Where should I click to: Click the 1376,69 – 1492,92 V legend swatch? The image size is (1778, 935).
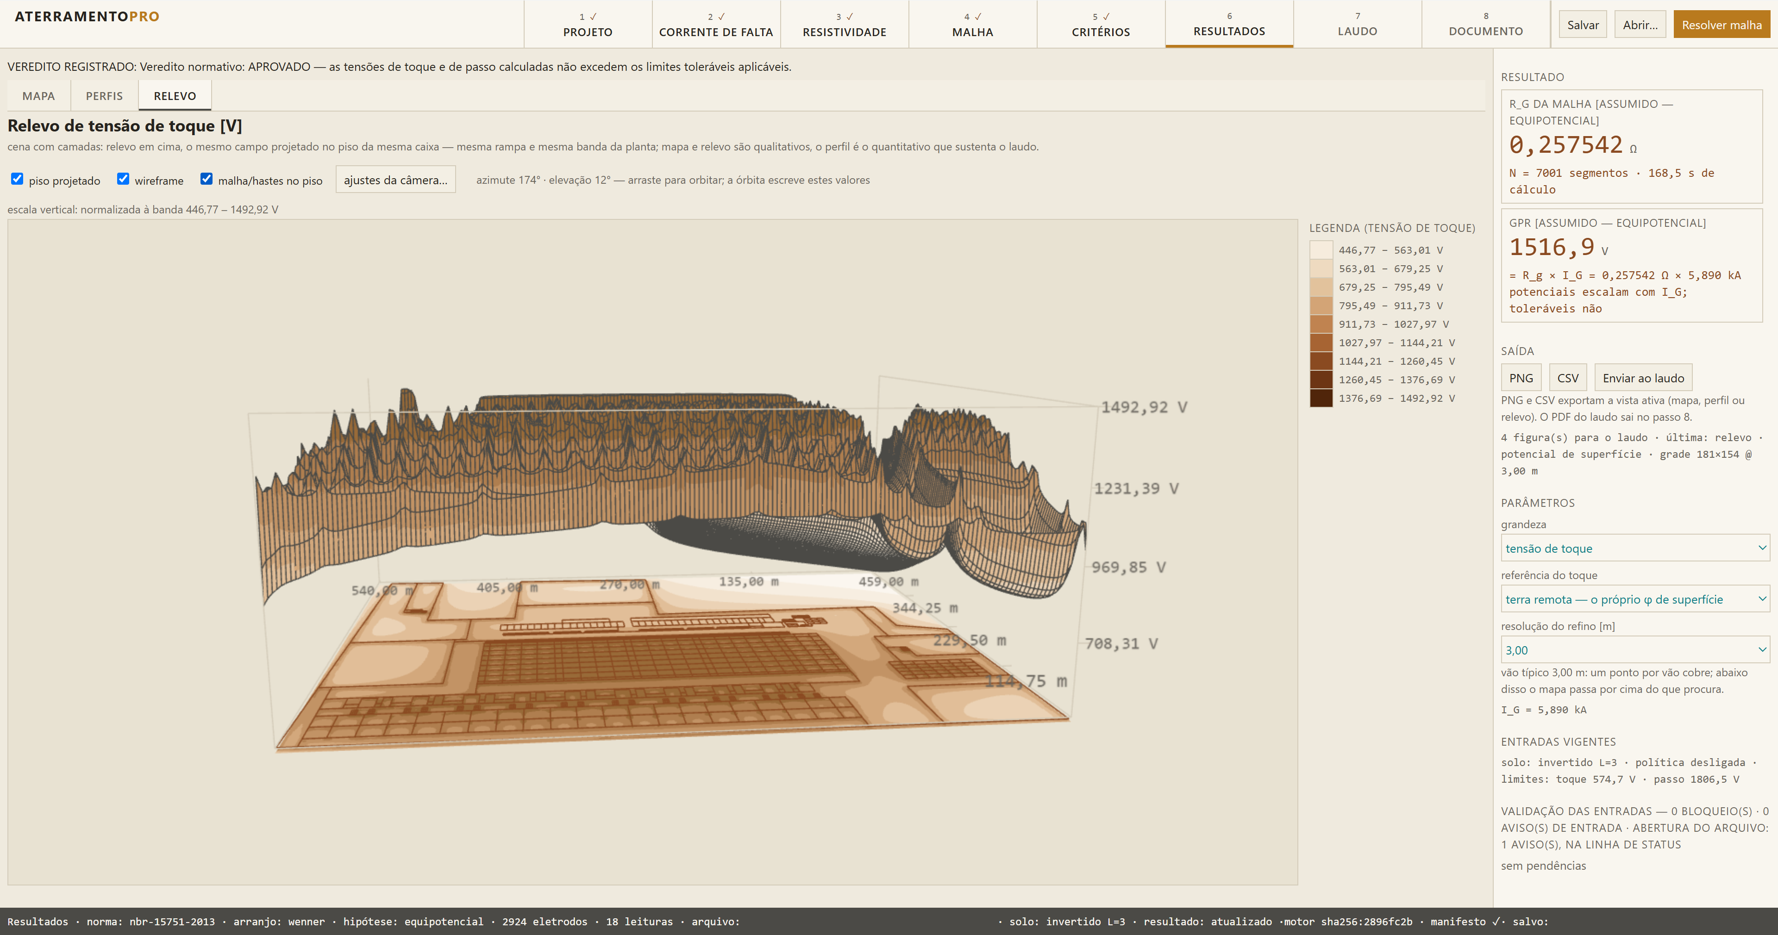pos(1321,398)
